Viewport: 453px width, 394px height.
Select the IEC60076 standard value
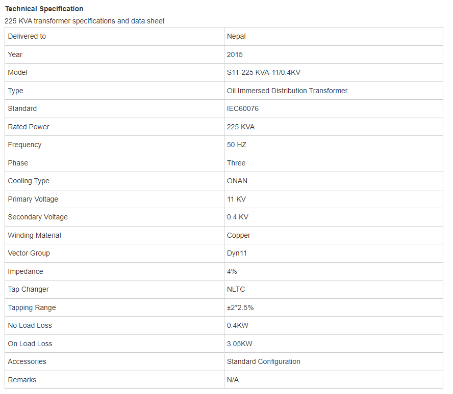pyautogui.click(x=243, y=108)
